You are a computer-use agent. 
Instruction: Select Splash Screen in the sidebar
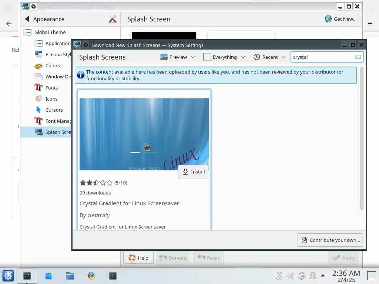(46, 132)
